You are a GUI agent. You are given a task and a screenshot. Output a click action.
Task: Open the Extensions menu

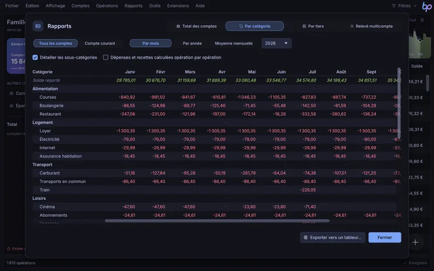tap(178, 6)
